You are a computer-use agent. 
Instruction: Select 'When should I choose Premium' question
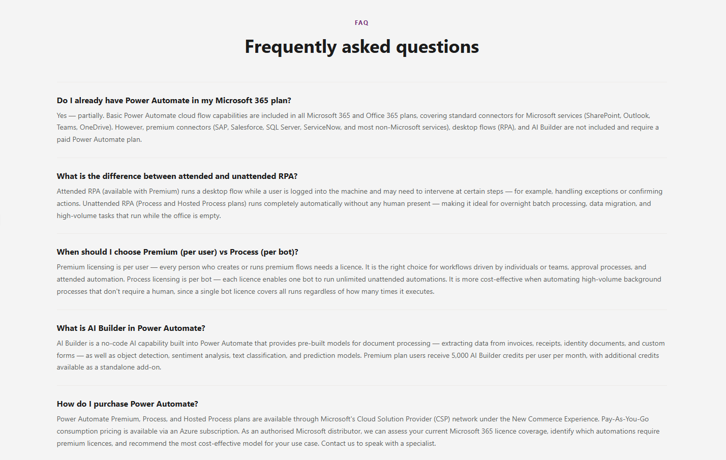click(177, 252)
